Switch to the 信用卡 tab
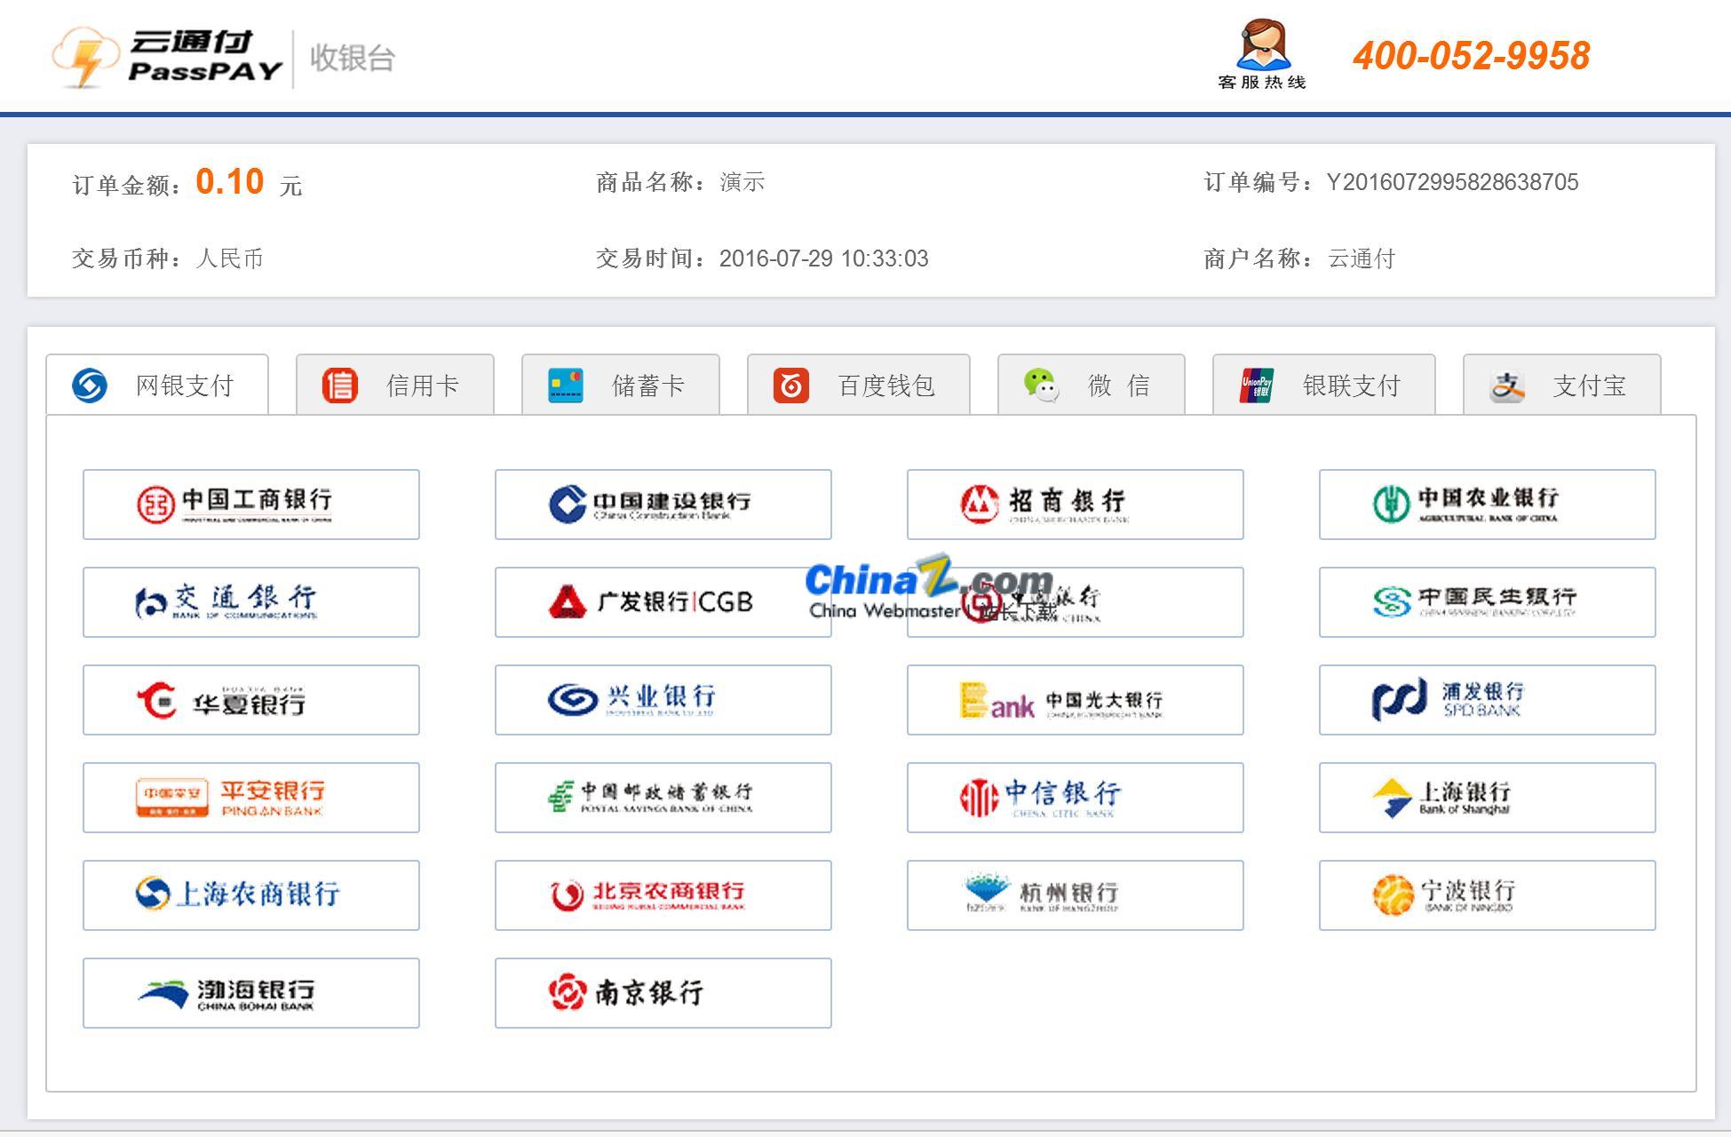 tap(394, 385)
